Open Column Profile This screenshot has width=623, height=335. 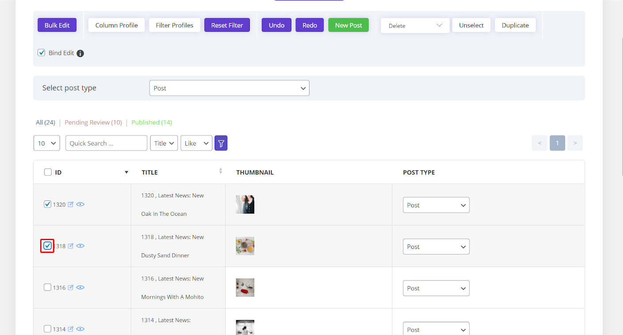tap(117, 25)
